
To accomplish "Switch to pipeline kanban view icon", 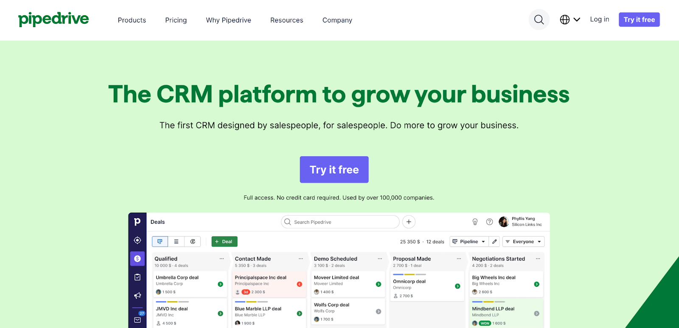I will pyautogui.click(x=160, y=241).
